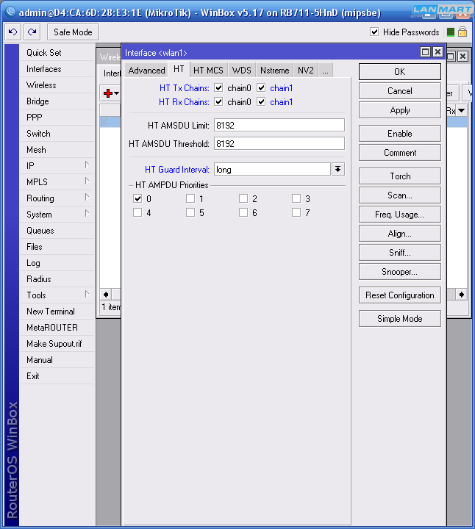Switch to Simple Mode
The width and height of the screenshot is (475, 529).
400,319
